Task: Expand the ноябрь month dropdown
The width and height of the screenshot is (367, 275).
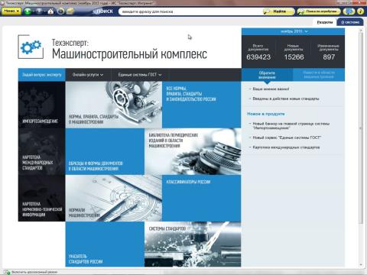Action: [294, 31]
